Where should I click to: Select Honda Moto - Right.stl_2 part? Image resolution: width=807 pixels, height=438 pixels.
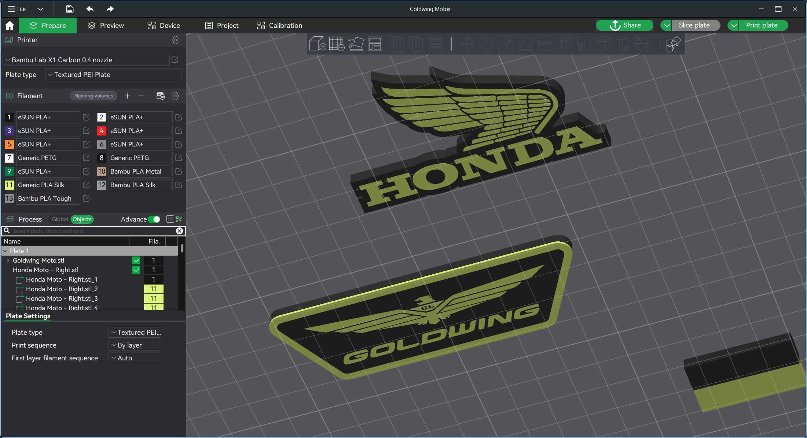coord(62,289)
